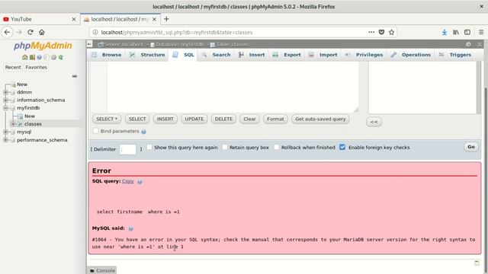Open the Privileges tab
This screenshot has height=274, width=488.
pyautogui.click(x=364, y=55)
